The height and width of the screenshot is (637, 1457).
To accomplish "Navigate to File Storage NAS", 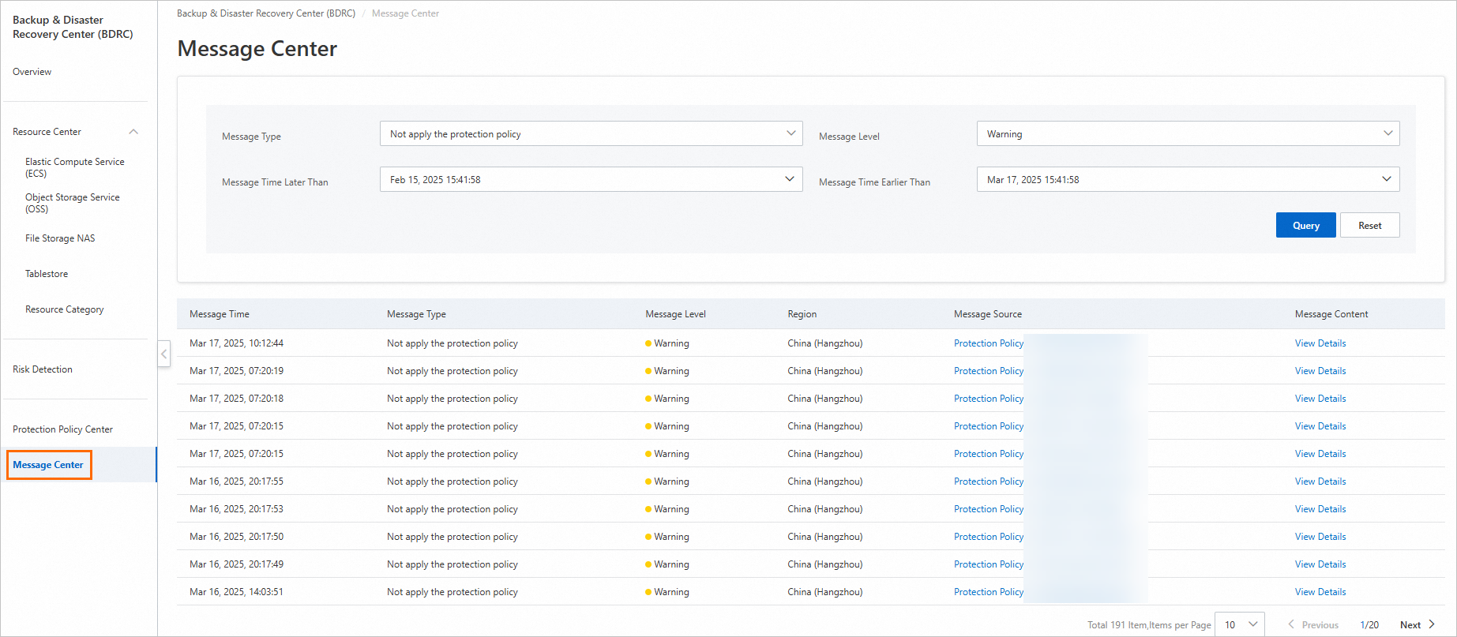I will point(60,238).
